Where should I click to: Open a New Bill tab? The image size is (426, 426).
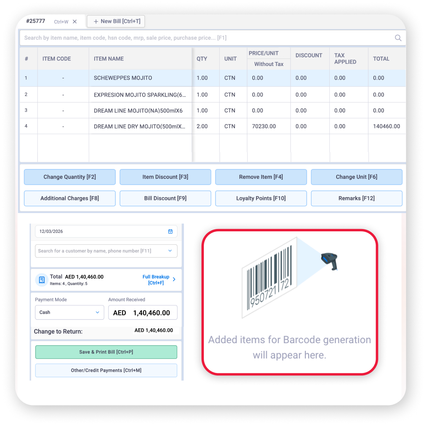tap(116, 21)
